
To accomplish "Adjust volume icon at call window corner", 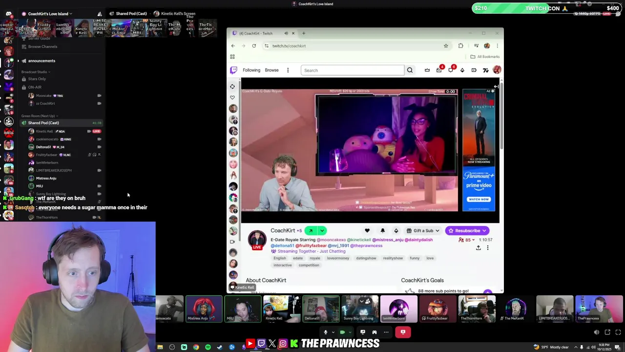I will (596, 332).
